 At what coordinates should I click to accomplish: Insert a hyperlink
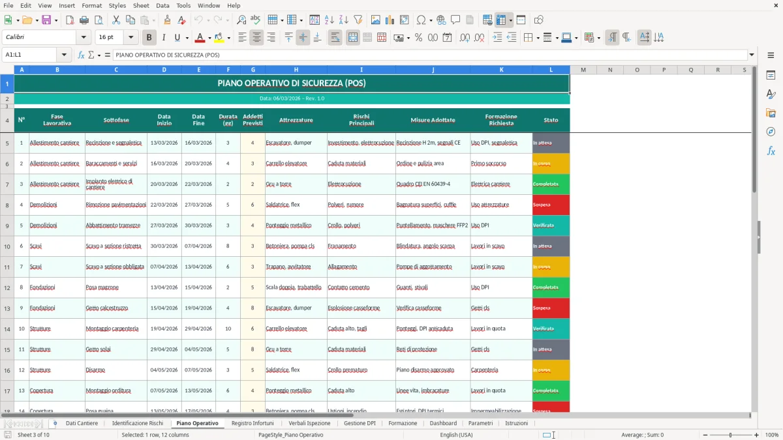441,20
